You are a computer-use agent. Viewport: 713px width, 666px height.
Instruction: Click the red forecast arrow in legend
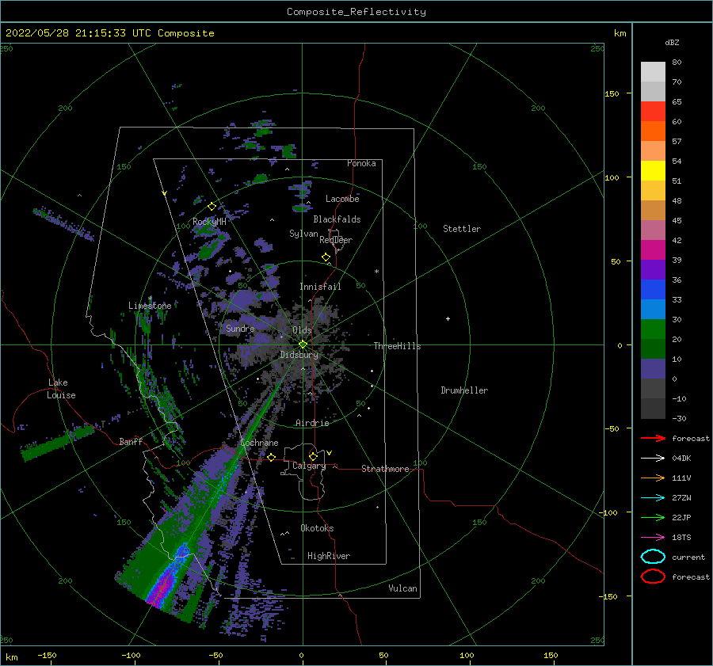653,438
